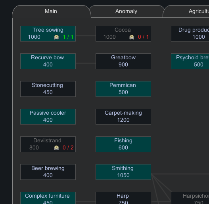Select the Tree sowing research project
The height and width of the screenshot is (204, 209).
pyautogui.click(x=48, y=34)
